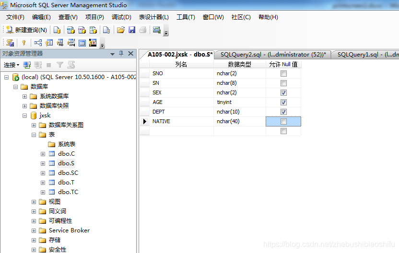
Task: Click the Generate Change Script icon
Action: (x=10, y=43)
